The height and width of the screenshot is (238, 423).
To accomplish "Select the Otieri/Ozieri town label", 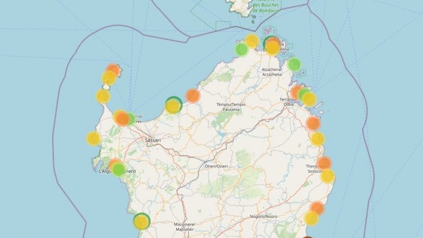I will (216, 166).
